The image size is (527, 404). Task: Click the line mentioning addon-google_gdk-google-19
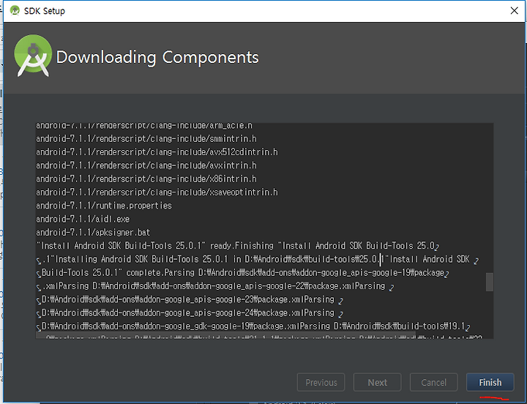(253, 326)
